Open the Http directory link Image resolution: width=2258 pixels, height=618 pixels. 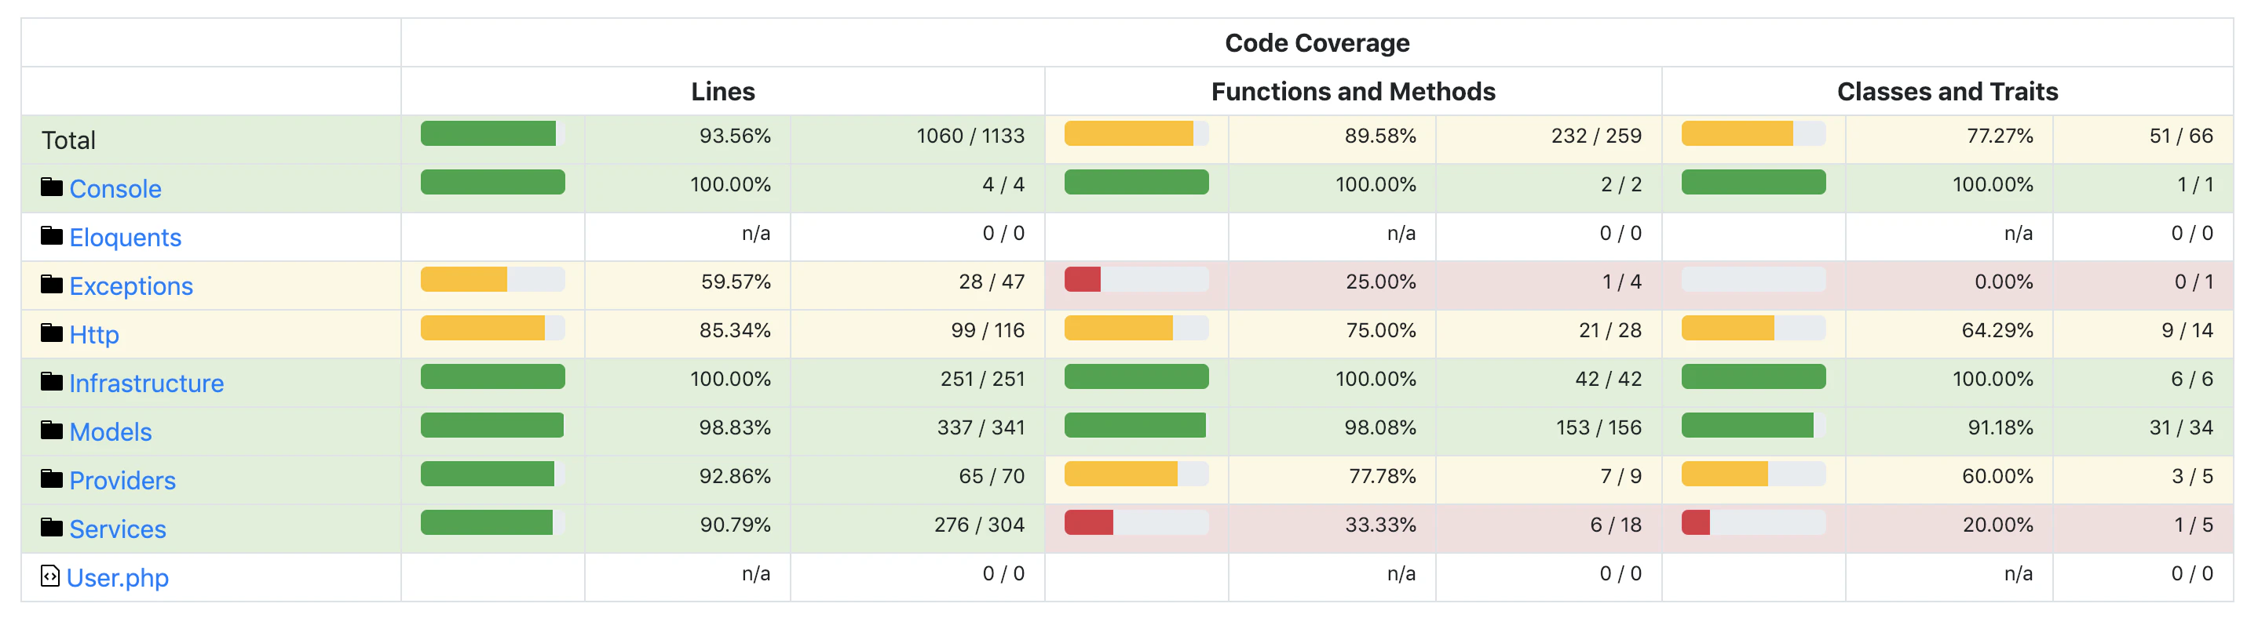(x=95, y=334)
